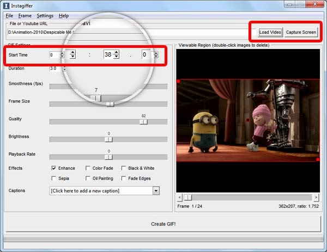Click the crop handle at top-left of preview

point(178,81)
